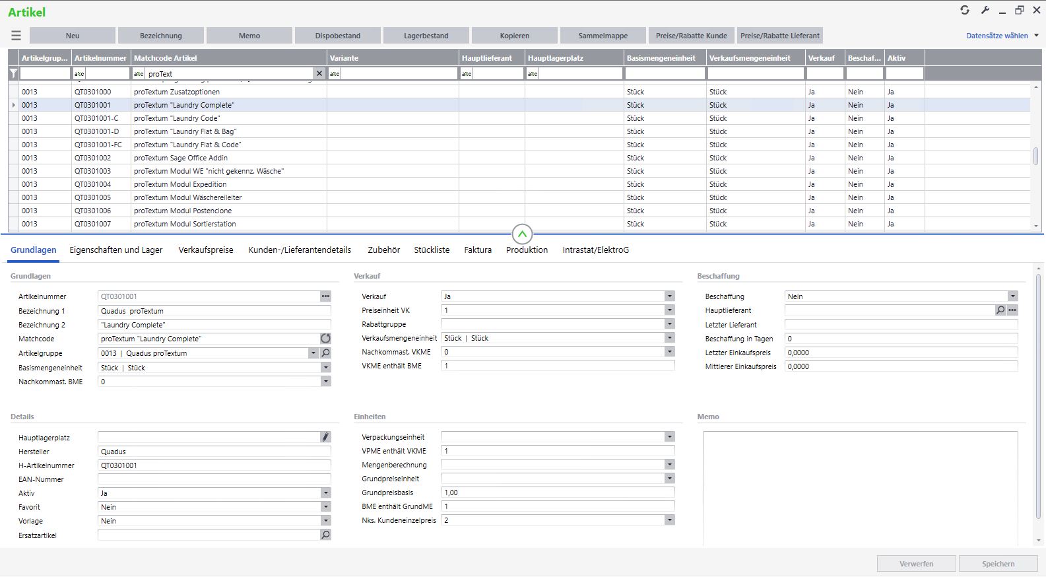Viewport: 1046px width, 577px height.
Task: Open the hamburger menu icon
Action: (x=16, y=36)
